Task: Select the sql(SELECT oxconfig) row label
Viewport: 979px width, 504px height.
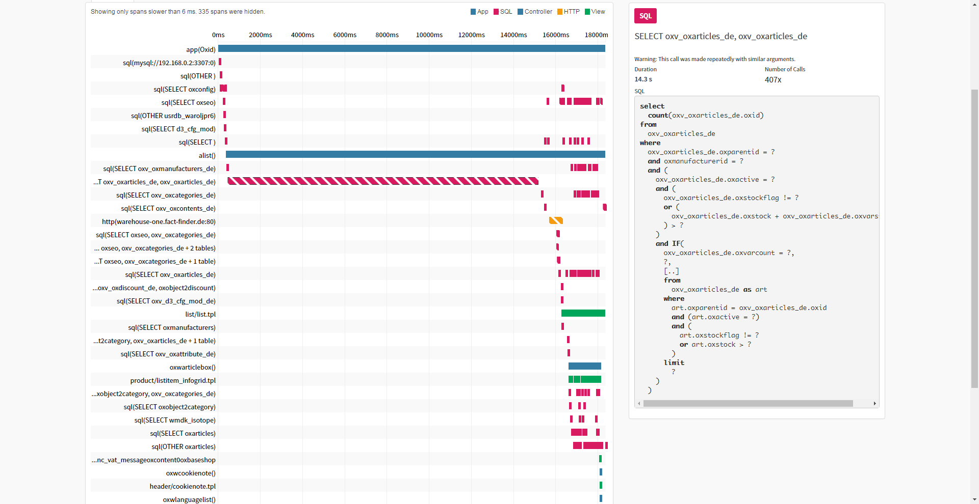Action: [184, 89]
